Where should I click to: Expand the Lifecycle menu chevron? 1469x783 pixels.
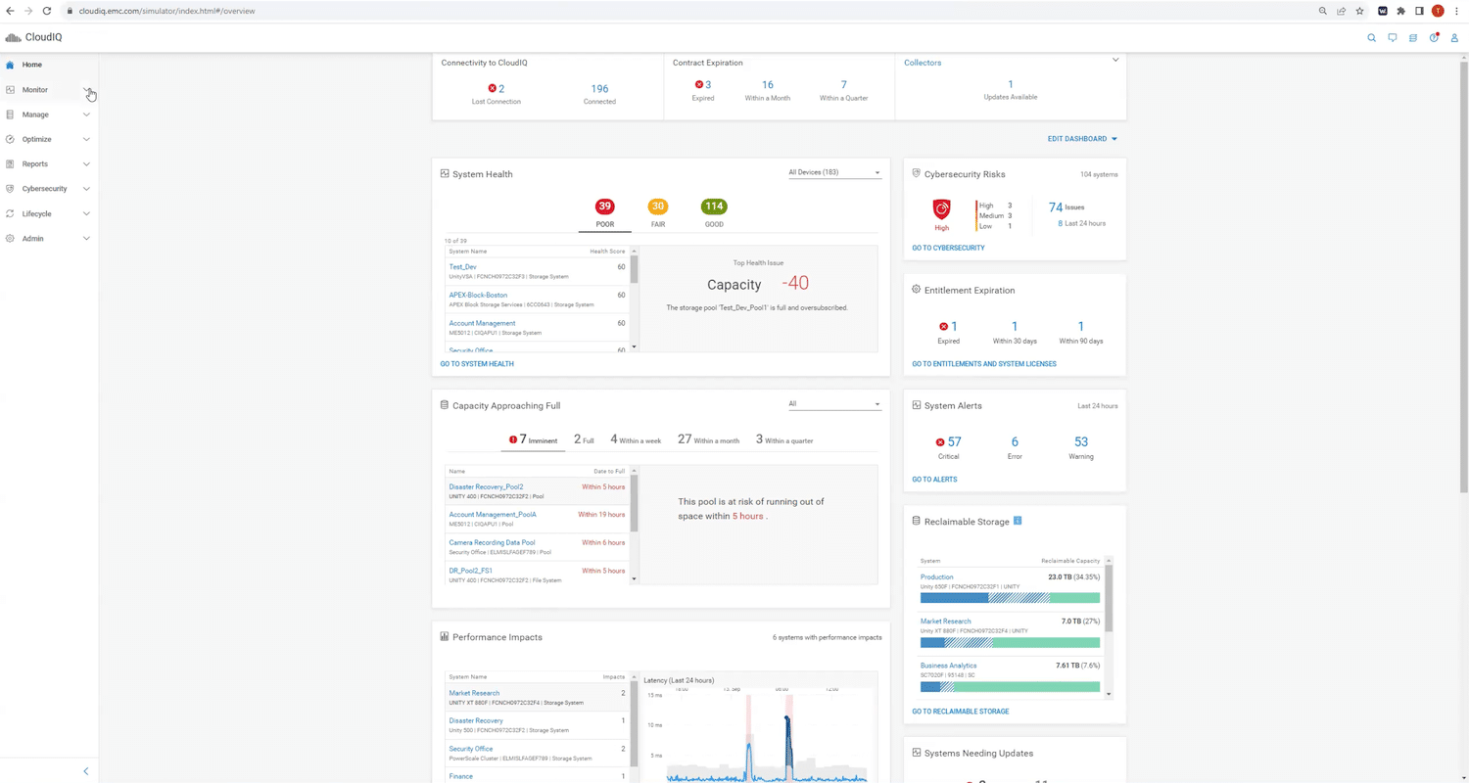86,213
